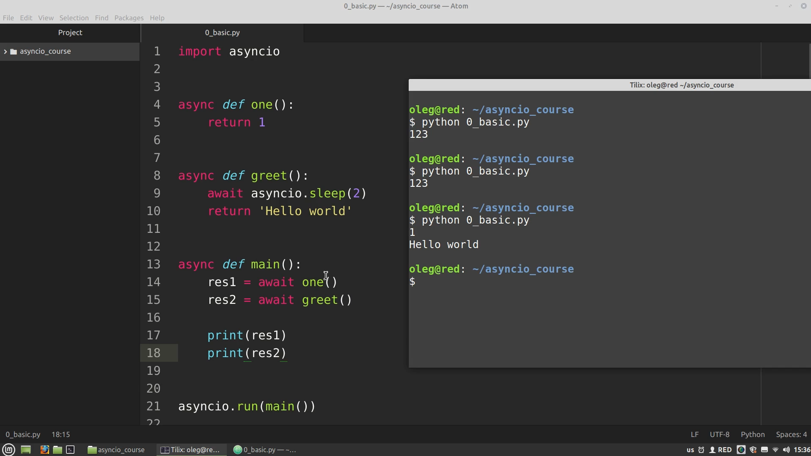Viewport: 811px width, 456px height.
Task: Open the Selection menu
Action: click(x=74, y=18)
